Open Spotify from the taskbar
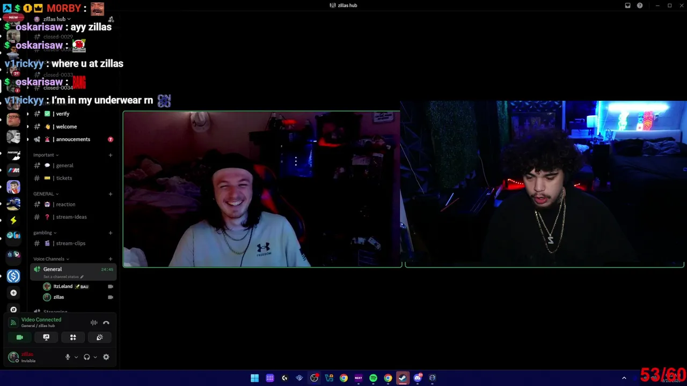Screen dimensions: 687x386 pyautogui.click(x=373, y=378)
